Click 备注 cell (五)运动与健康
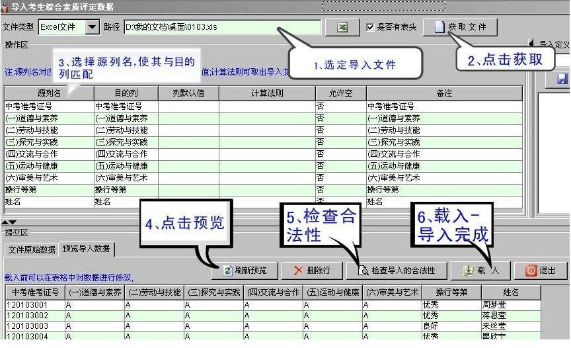Viewport: 571px width, 348px height. coord(444,166)
